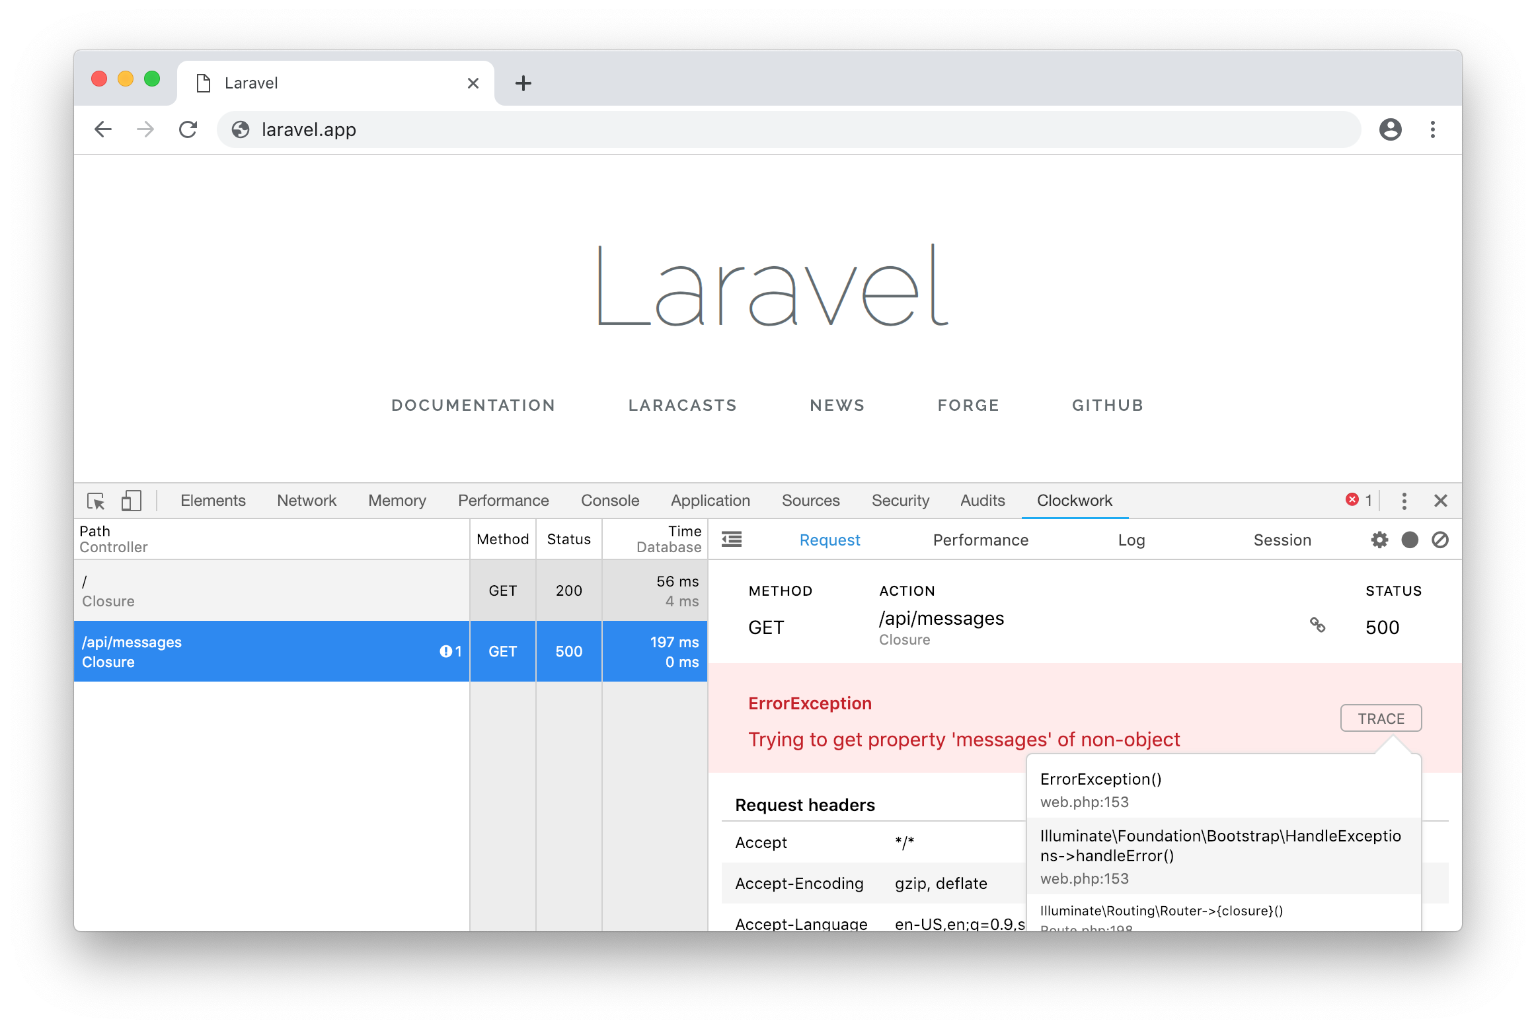
Task: Click the /api/messages action text
Action: coord(941,618)
